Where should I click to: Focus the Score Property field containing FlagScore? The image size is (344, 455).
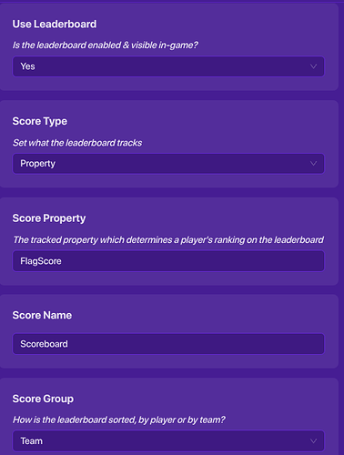(x=168, y=261)
